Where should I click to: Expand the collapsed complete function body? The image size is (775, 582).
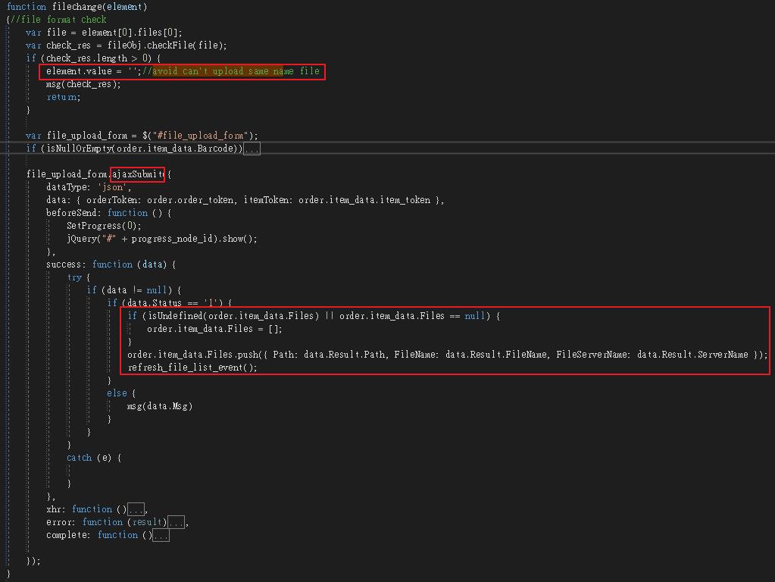[161, 535]
